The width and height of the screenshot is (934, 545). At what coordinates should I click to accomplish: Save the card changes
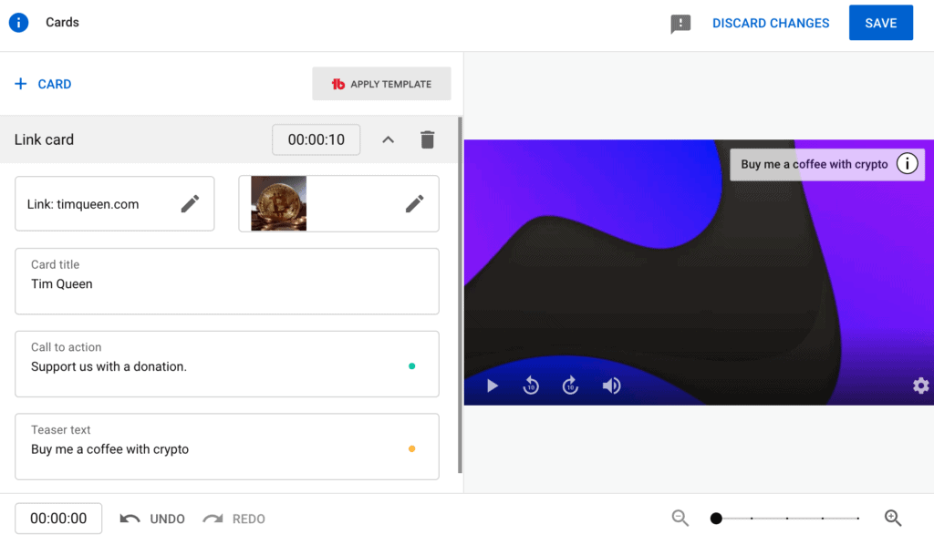click(x=880, y=23)
